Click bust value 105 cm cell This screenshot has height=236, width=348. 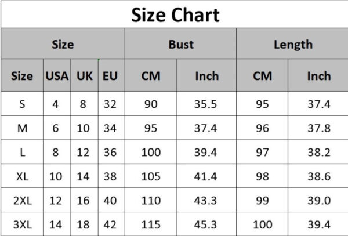click(x=151, y=176)
